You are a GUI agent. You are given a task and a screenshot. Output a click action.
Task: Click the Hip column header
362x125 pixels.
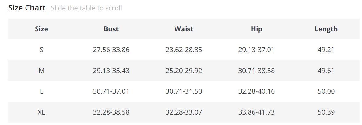(x=256, y=29)
